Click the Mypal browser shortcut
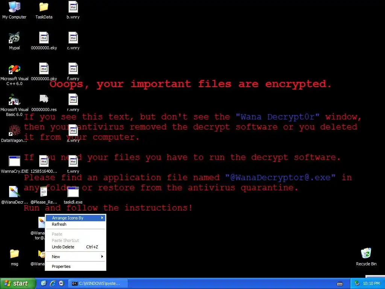Screen dimensions: 385x289 point(14,41)
